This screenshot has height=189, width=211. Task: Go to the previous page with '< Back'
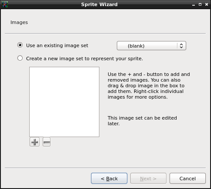109,179
